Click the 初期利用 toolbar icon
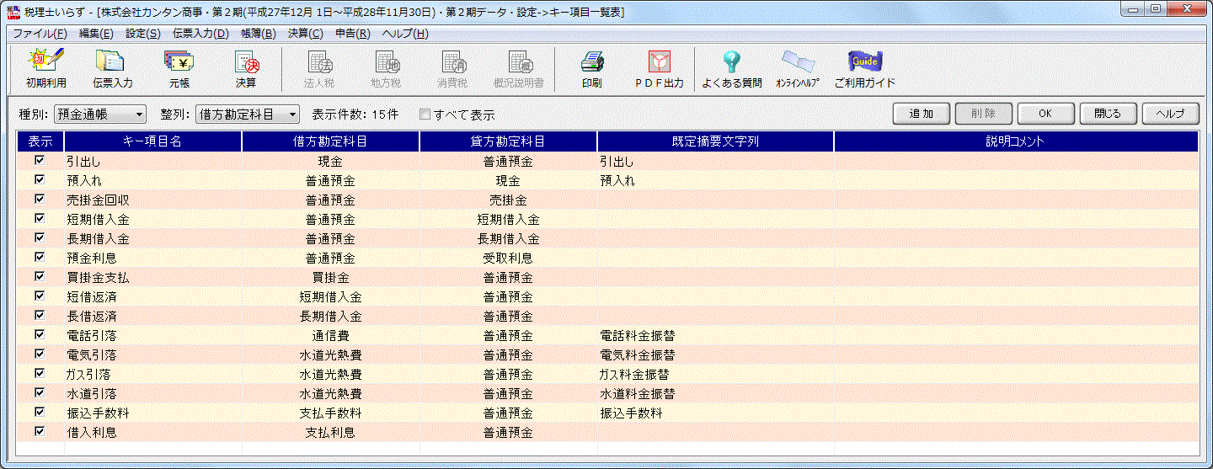 coord(45,68)
